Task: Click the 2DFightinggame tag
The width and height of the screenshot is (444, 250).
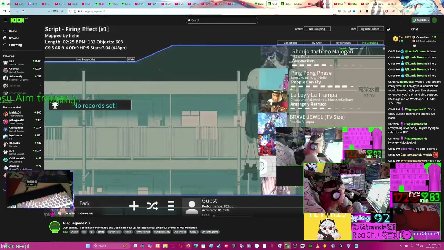Action: 210,232
